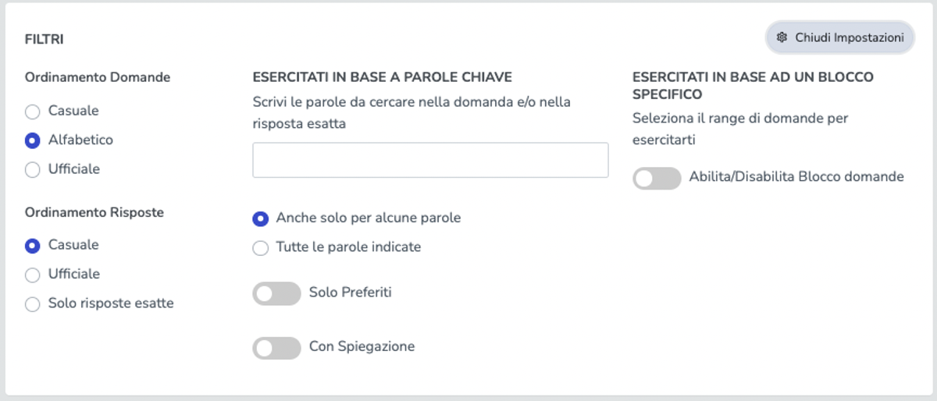Click the Seleziona il range di domande description
Image resolution: width=937 pixels, height=401 pixels.
(x=740, y=130)
